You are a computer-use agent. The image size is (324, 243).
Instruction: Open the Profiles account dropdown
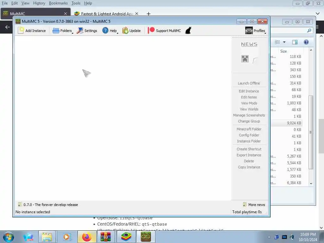(255, 31)
